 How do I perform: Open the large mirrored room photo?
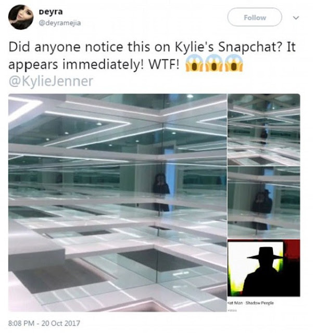click(x=118, y=202)
